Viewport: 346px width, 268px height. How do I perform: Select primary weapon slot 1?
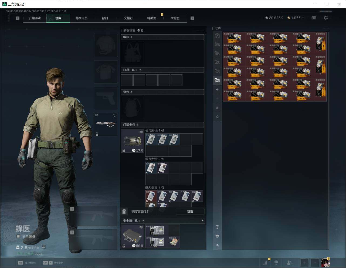(93, 216)
